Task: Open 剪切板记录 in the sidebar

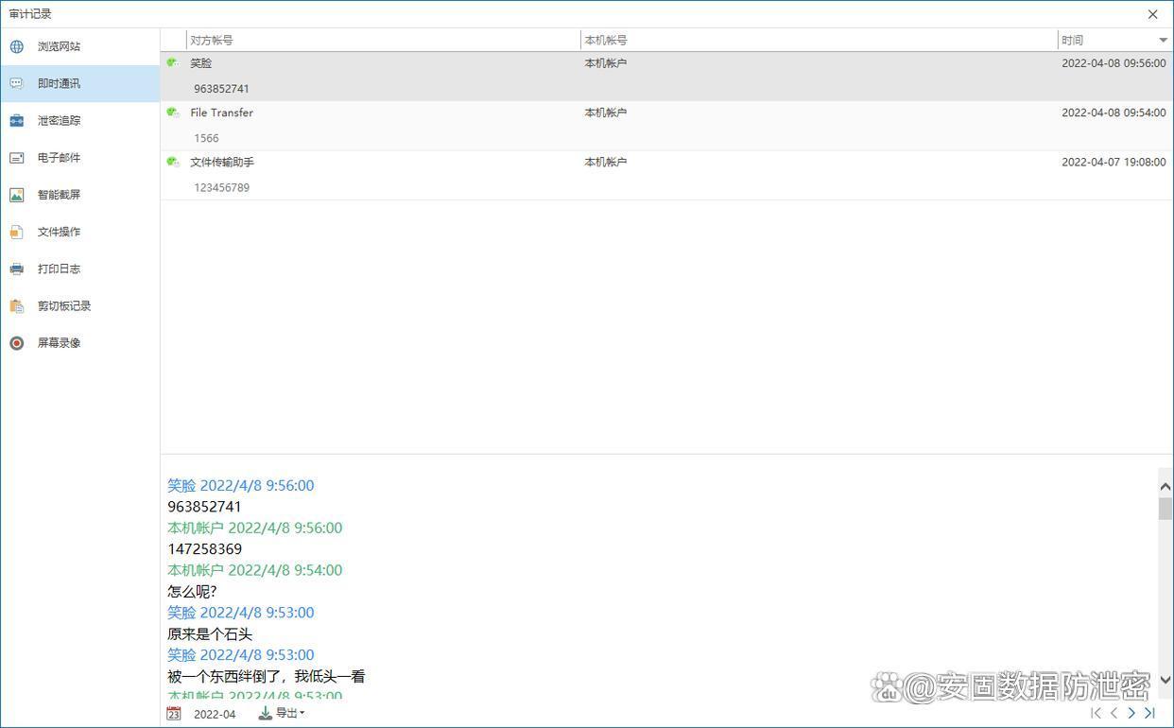Action: 80,306
